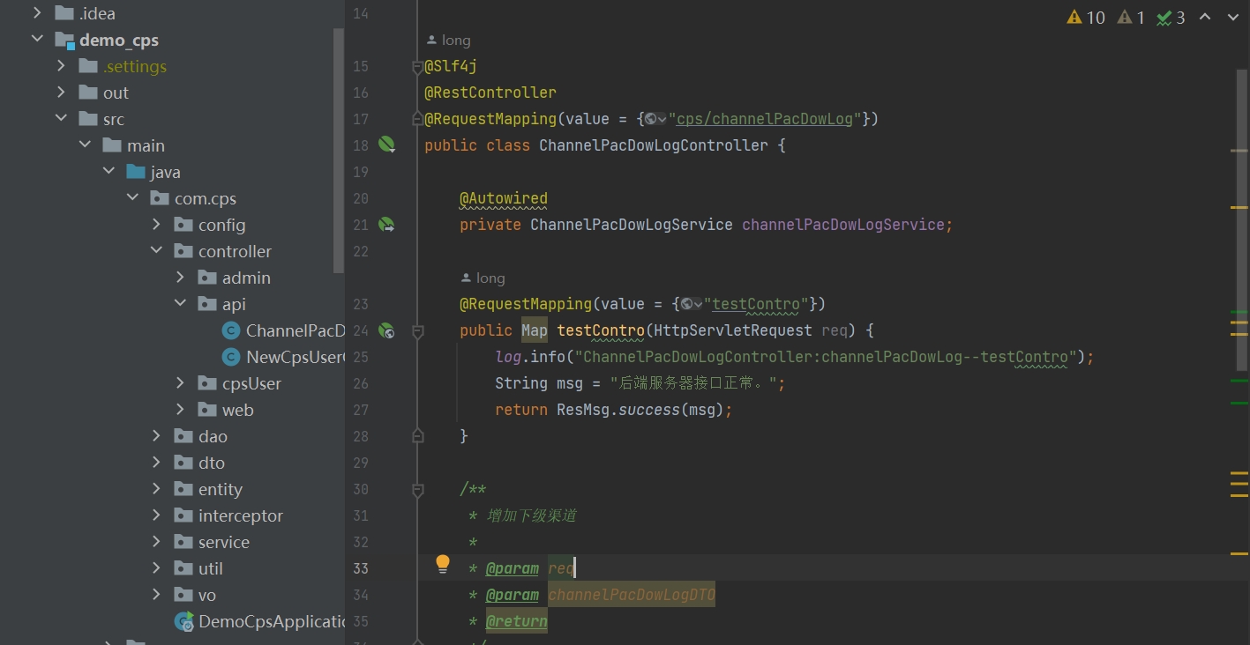Collapse the demo_cps project node

37,40
